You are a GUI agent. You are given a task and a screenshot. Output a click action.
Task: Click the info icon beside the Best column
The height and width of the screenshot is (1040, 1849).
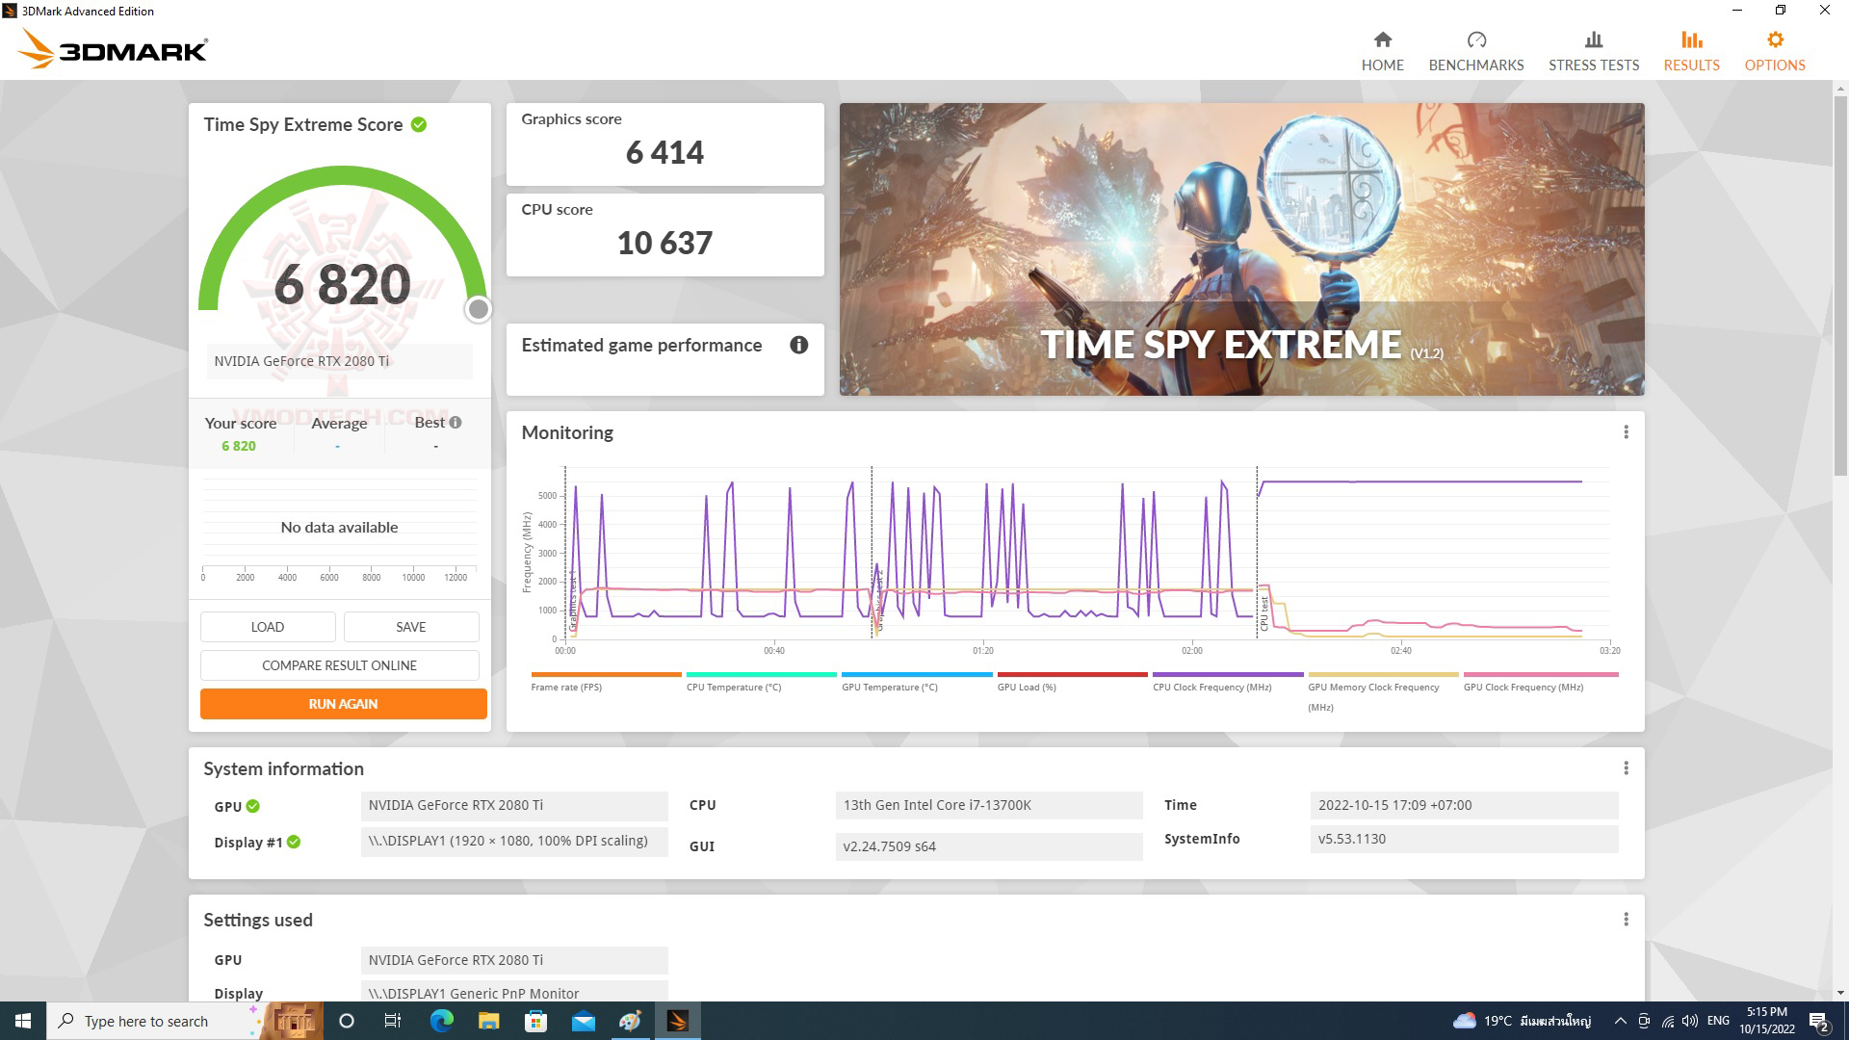[x=454, y=422]
